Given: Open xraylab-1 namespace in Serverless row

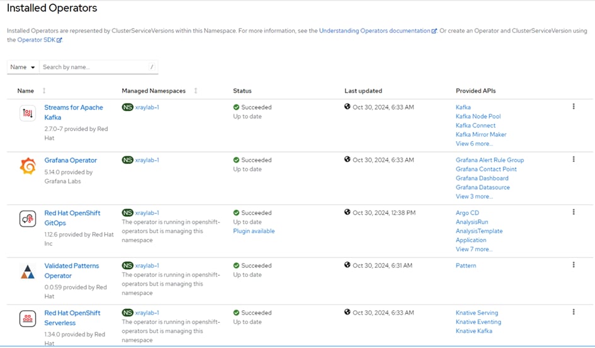Looking at the screenshot, I should [x=147, y=313].
